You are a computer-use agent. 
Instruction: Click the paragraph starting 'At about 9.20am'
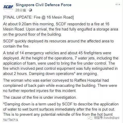coord(61,29)
